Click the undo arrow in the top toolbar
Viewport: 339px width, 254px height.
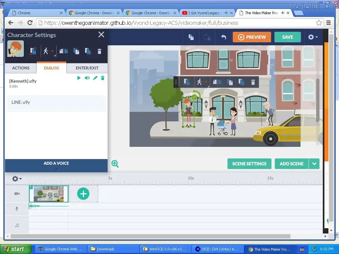[223, 37]
